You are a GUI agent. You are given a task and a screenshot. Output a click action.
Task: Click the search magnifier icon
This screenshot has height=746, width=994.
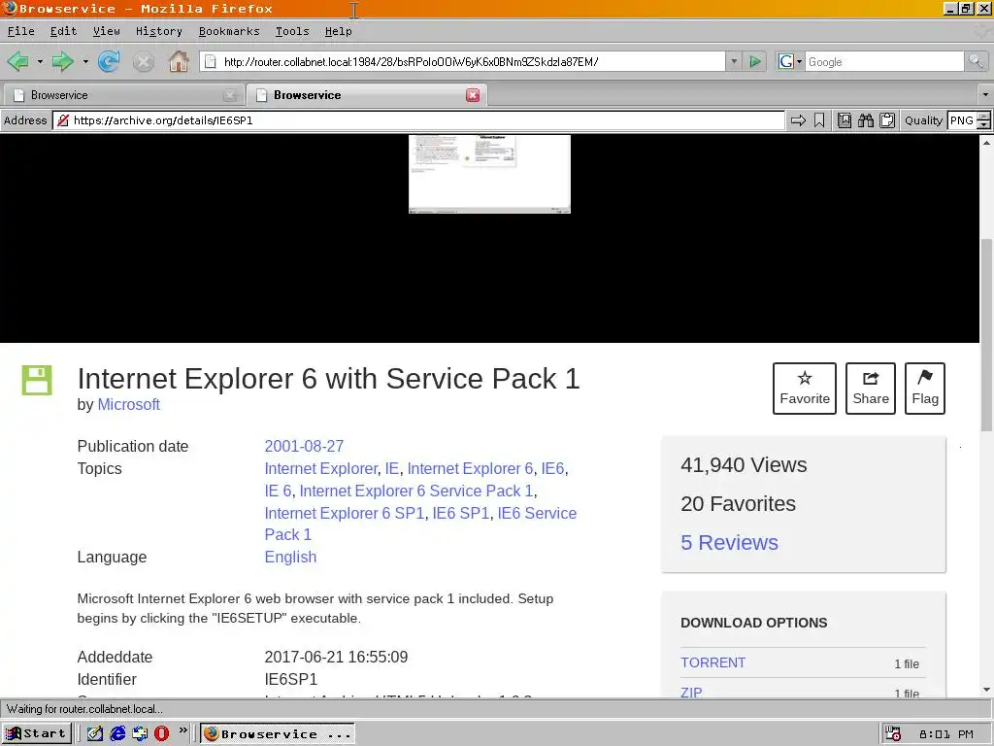point(975,61)
